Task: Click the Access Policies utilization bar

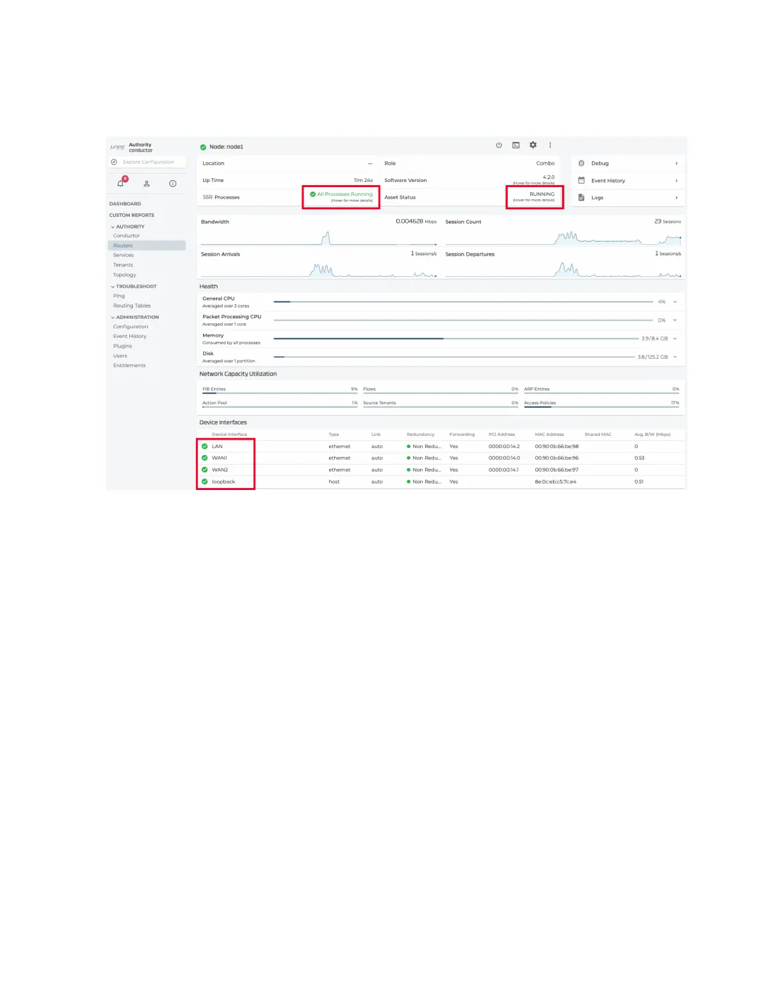Action: 601,407
